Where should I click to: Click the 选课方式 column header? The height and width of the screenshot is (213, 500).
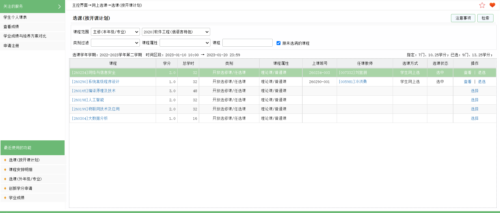point(410,64)
